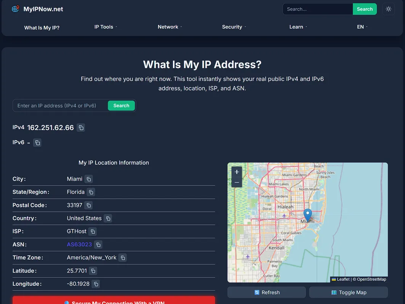This screenshot has height=304, width=405.
Task: Click the IP lookup Search button
Action: [x=121, y=106]
